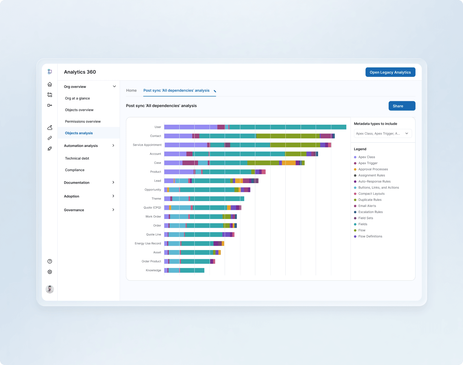Click the User bar in the chart
This screenshot has width=463, height=365.
click(x=255, y=127)
